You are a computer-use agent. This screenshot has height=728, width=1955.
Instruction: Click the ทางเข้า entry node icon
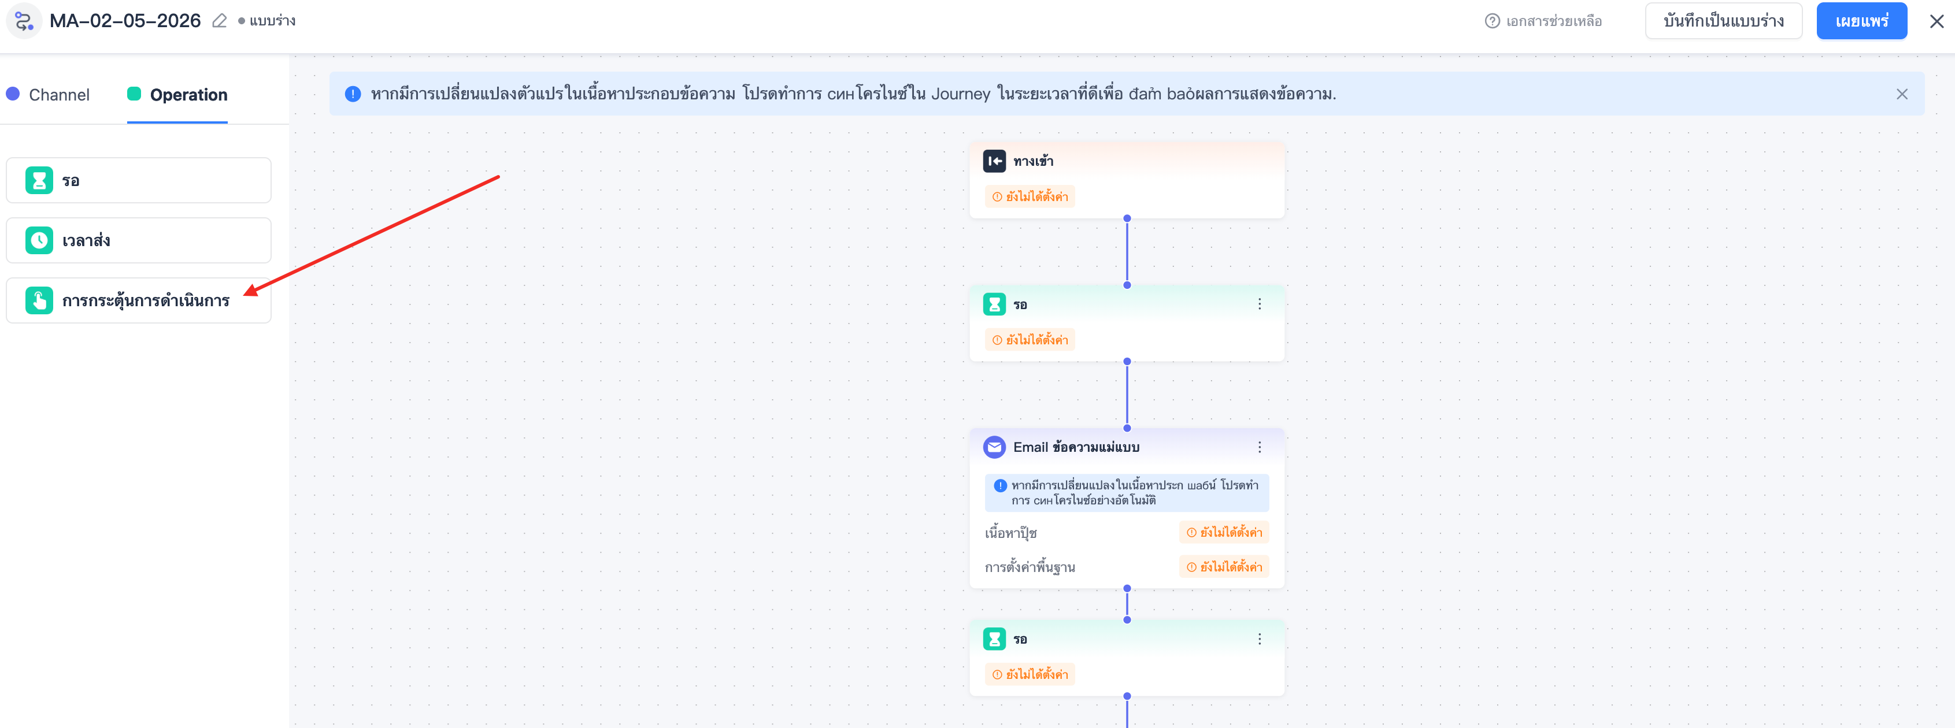pos(994,161)
